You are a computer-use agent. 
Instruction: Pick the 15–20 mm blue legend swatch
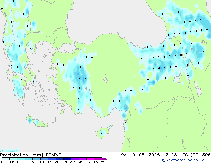click(x=52, y=159)
